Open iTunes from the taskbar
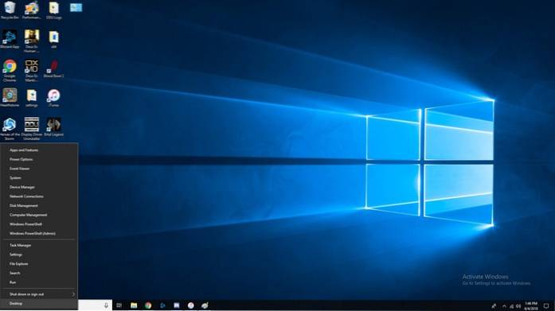Screen dimensions: 555x311 [191, 305]
